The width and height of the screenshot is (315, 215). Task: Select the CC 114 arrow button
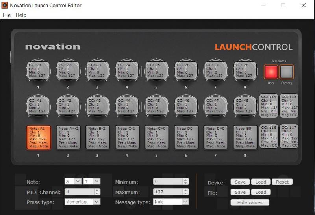coord(269,105)
